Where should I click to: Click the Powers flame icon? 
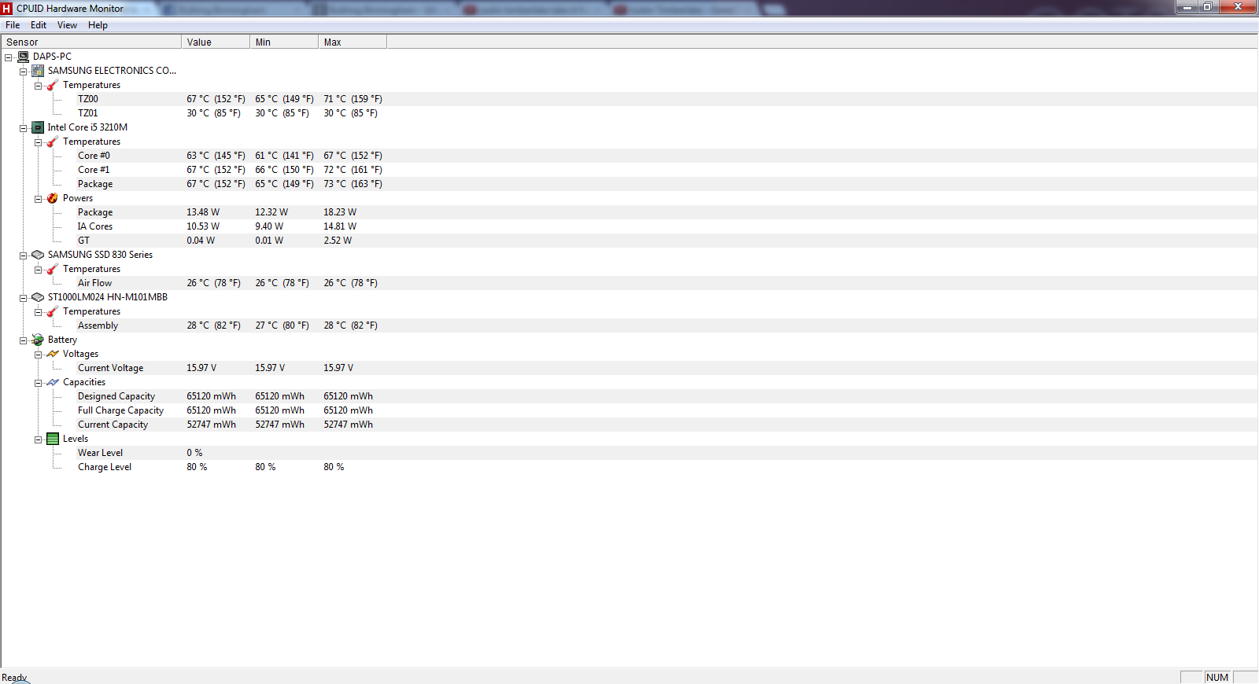coord(53,198)
